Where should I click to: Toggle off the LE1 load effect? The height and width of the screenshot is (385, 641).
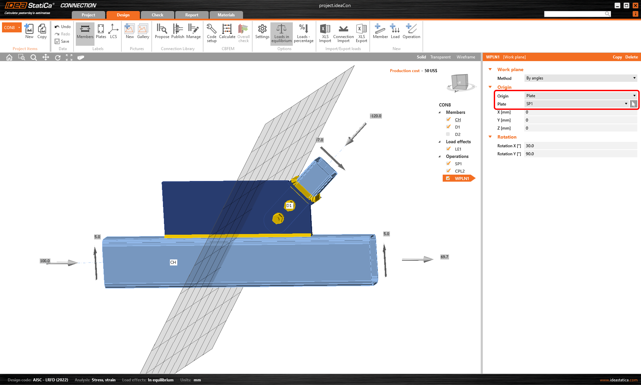[448, 149]
